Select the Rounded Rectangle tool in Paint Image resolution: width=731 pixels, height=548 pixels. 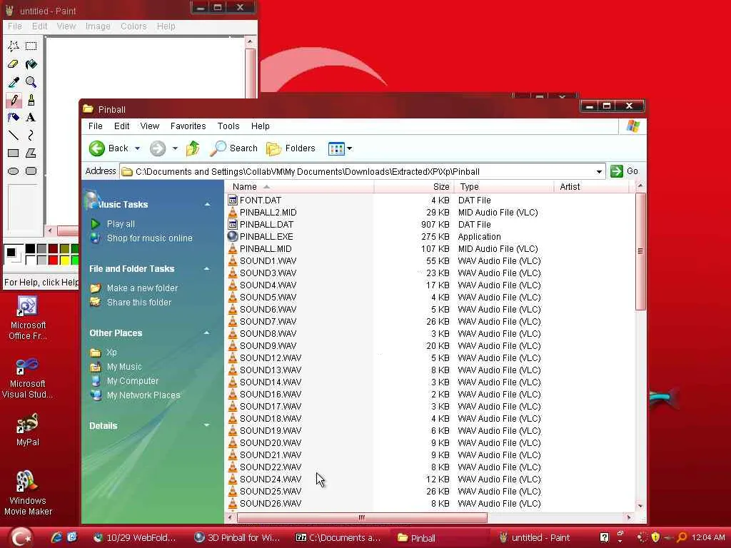point(31,171)
